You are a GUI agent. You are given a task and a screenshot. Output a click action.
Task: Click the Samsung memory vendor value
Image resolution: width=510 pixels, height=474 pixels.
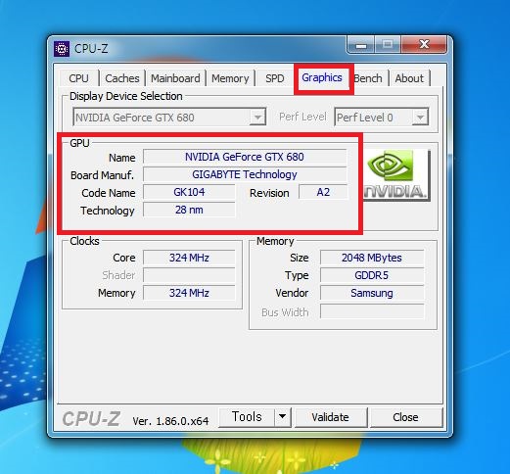(372, 293)
